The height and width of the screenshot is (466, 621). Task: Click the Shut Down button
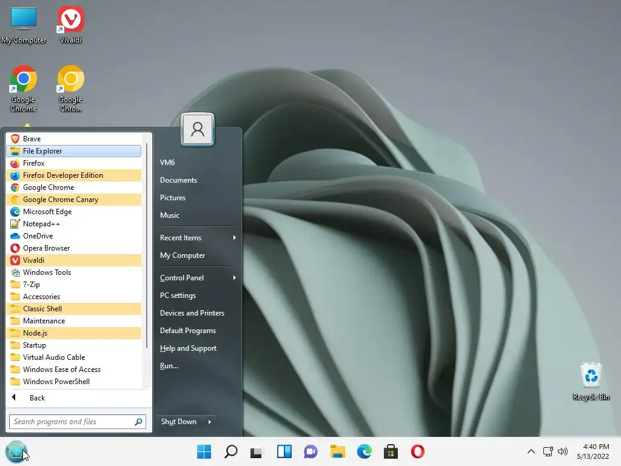coord(179,422)
